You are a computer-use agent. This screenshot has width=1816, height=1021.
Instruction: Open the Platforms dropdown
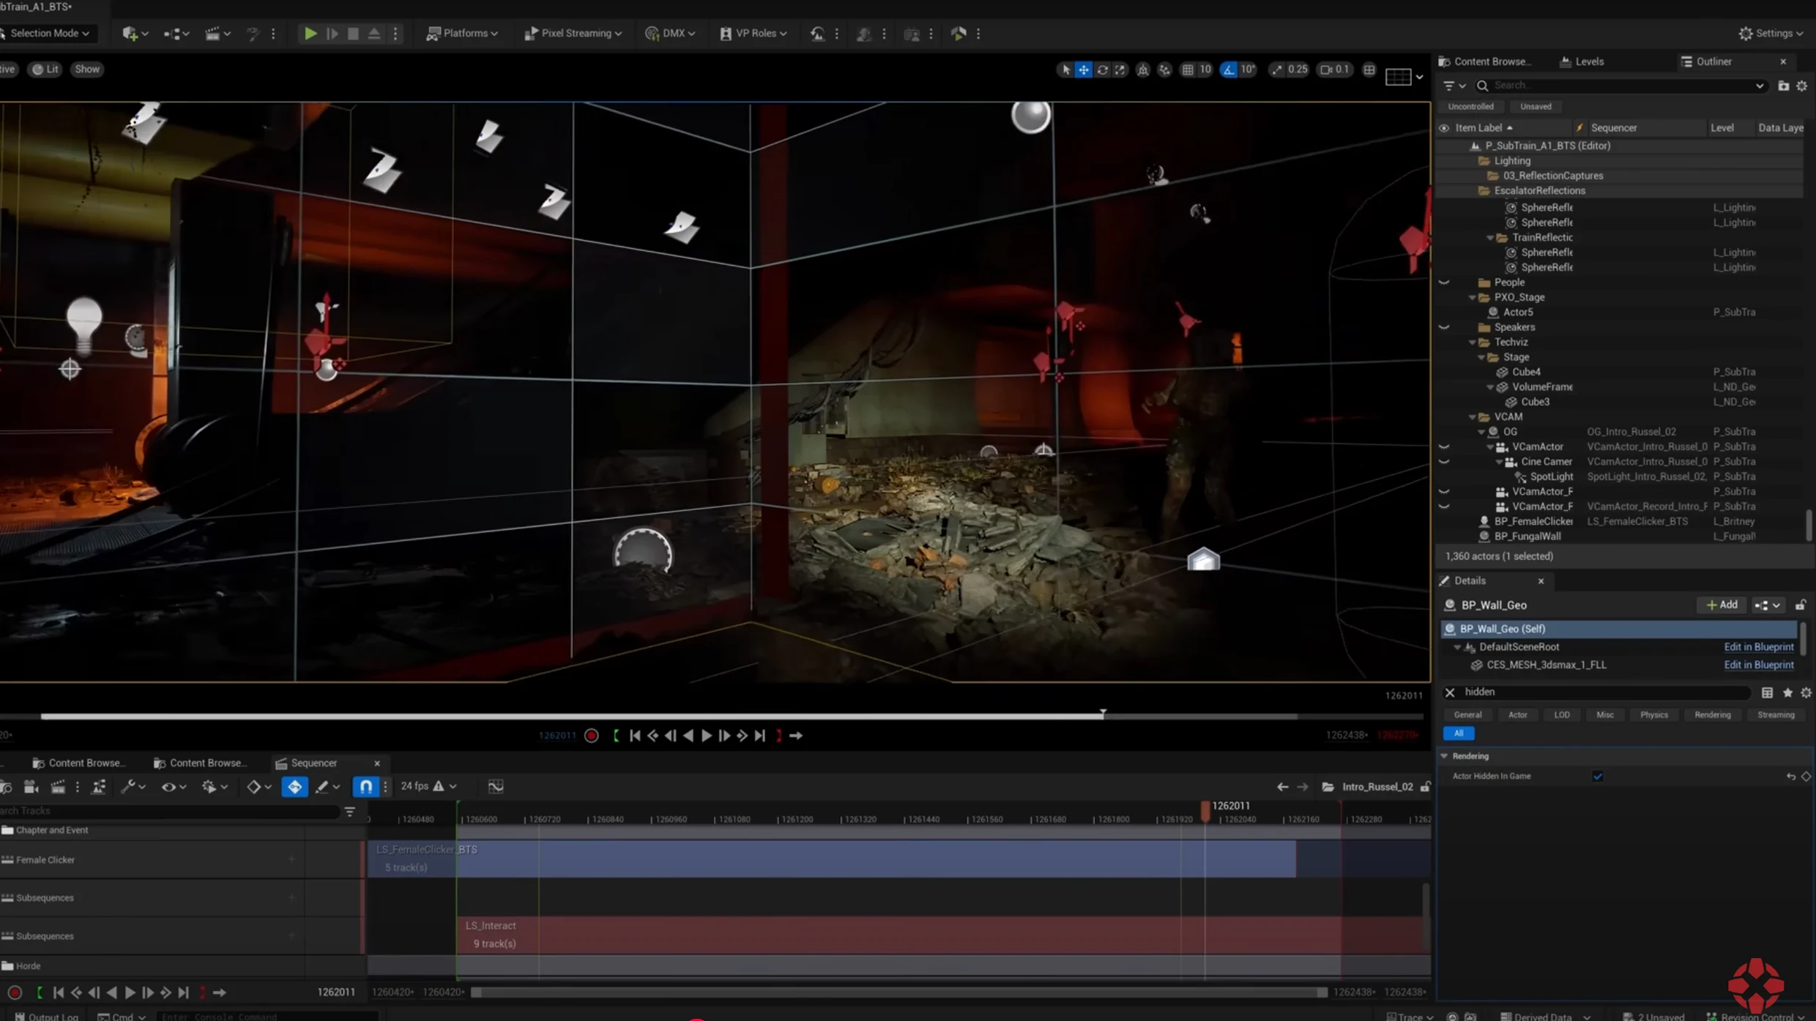(463, 34)
